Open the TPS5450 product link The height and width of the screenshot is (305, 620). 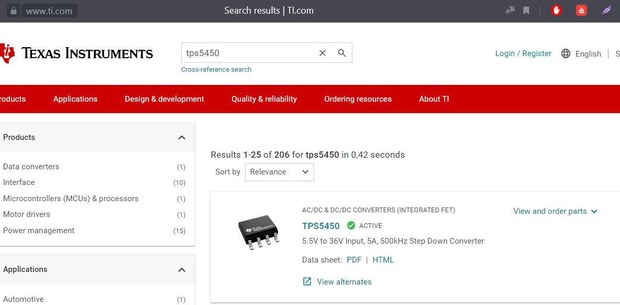[320, 226]
